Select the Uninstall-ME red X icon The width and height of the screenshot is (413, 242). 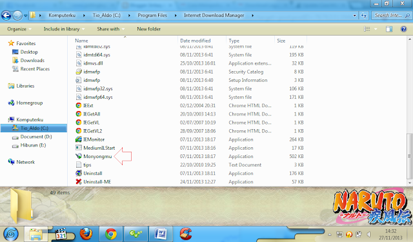pos(79,182)
